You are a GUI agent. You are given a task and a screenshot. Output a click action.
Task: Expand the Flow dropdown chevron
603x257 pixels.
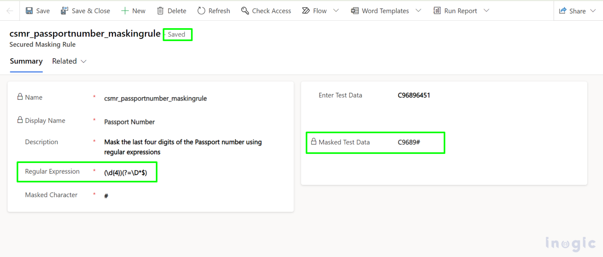tap(336, 11)
